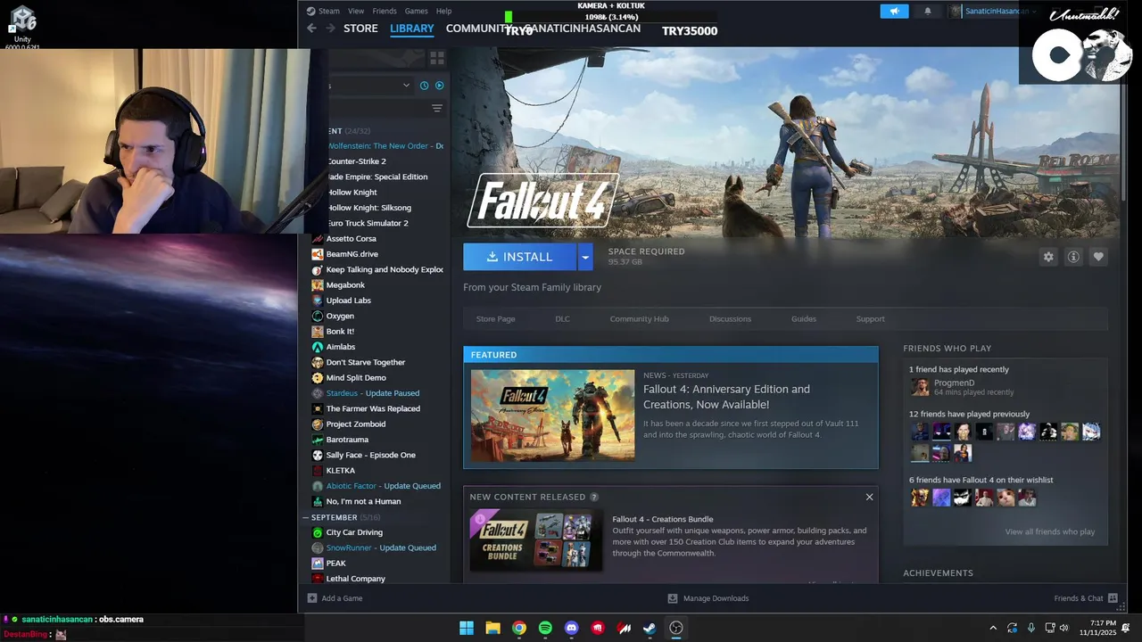
Task: Open Discord from the taskbar
Action: point(572,628)
